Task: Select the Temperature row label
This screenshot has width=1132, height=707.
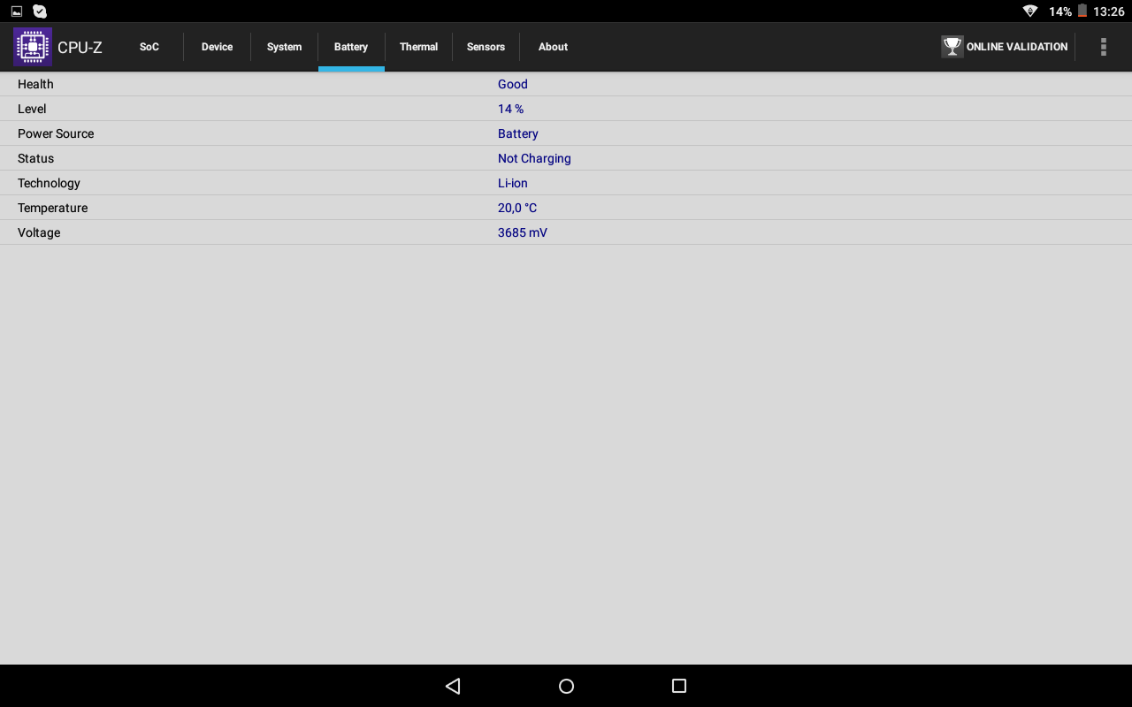Action: pyautogui.click(x=53, y=208)
